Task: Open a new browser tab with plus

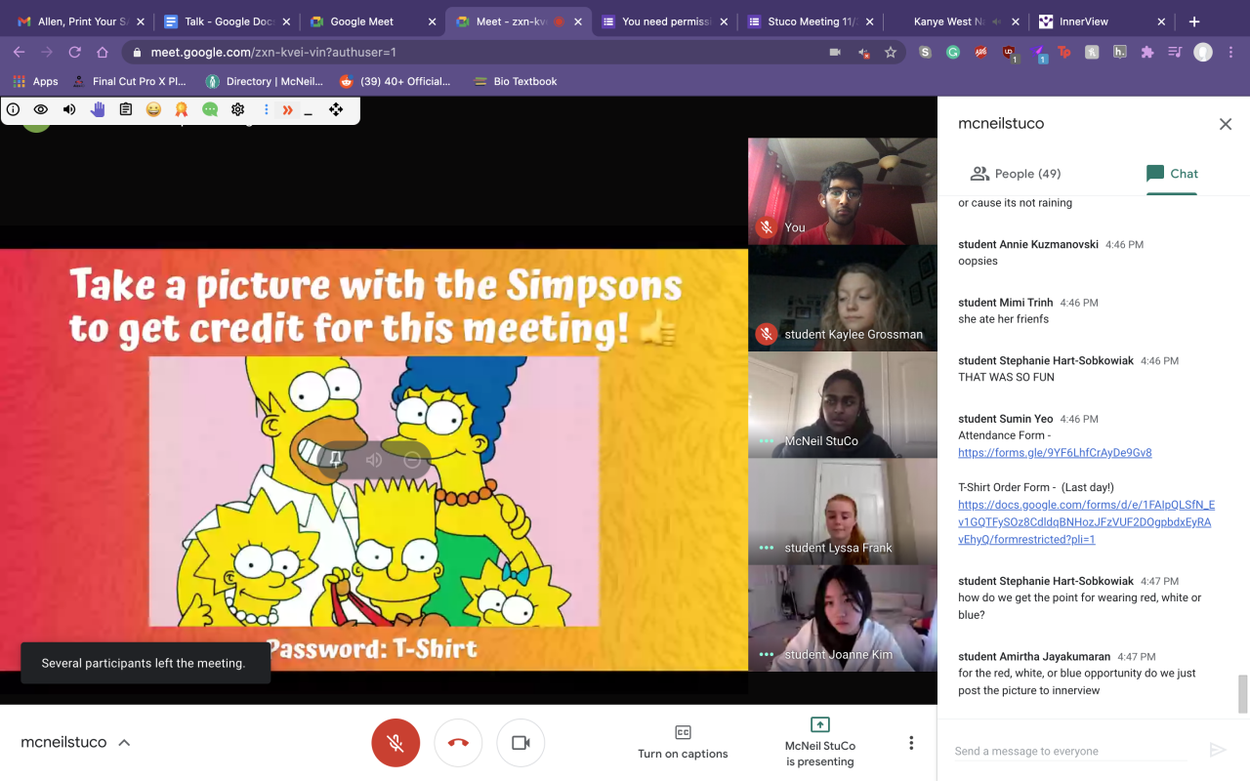Action: coord(1194,21)
